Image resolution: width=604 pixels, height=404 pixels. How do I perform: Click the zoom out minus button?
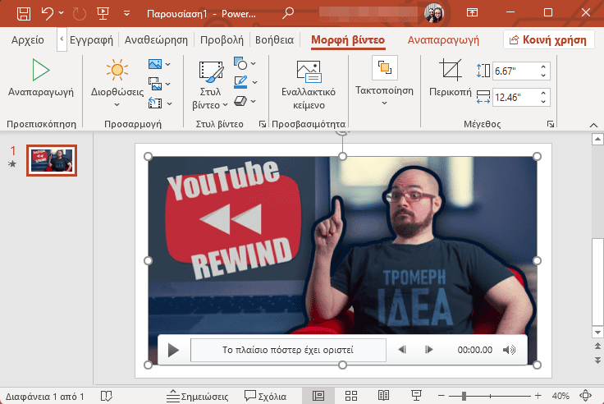442,396
